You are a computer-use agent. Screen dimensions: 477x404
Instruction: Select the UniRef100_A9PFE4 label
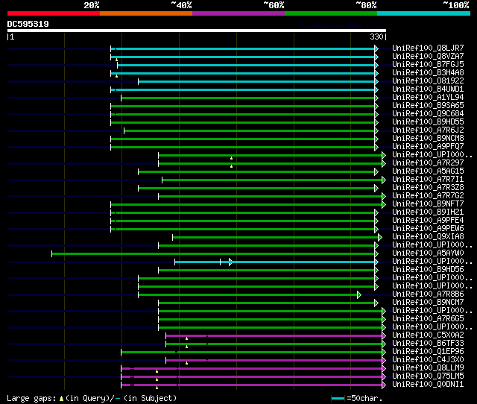coord(428,221)
